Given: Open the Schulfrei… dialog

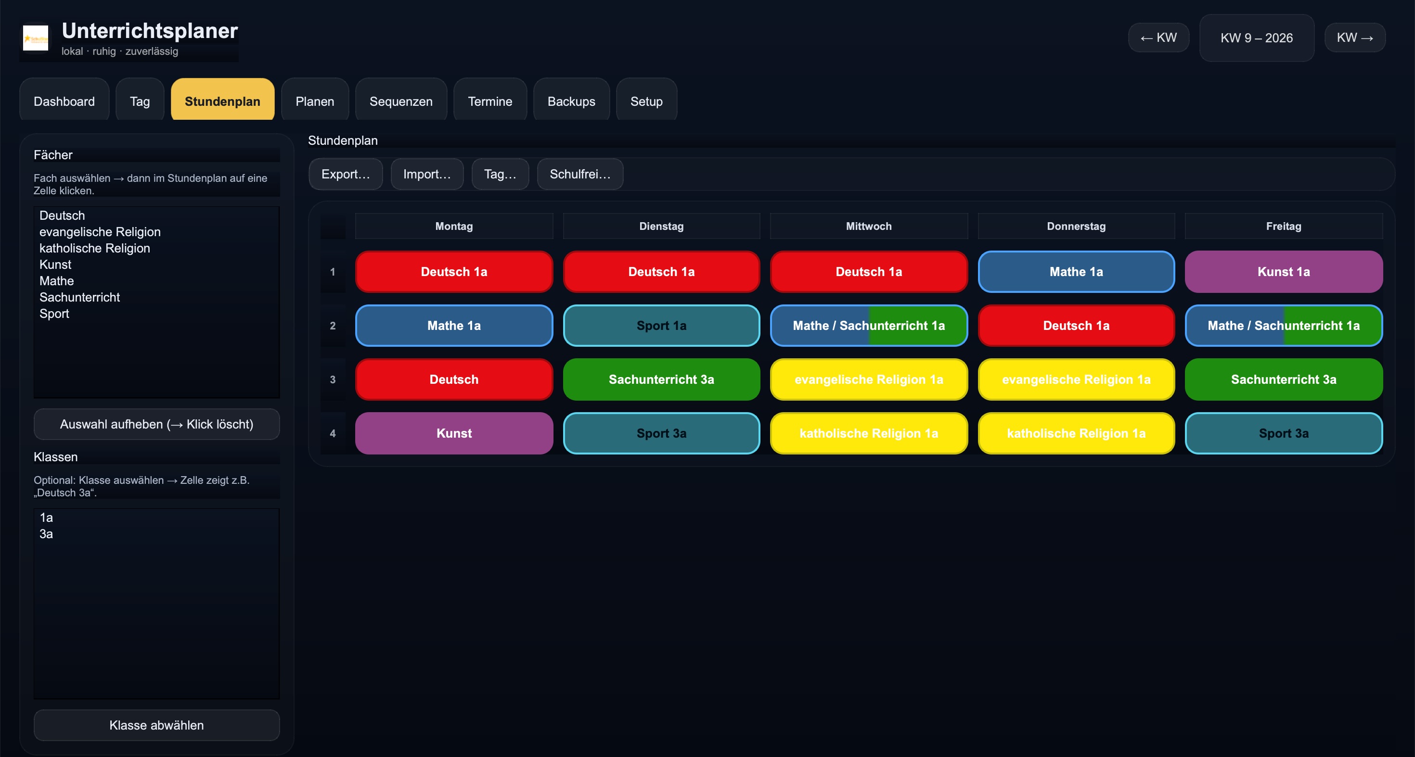Looking at the screenshot, I should click(x=579, y=174).
